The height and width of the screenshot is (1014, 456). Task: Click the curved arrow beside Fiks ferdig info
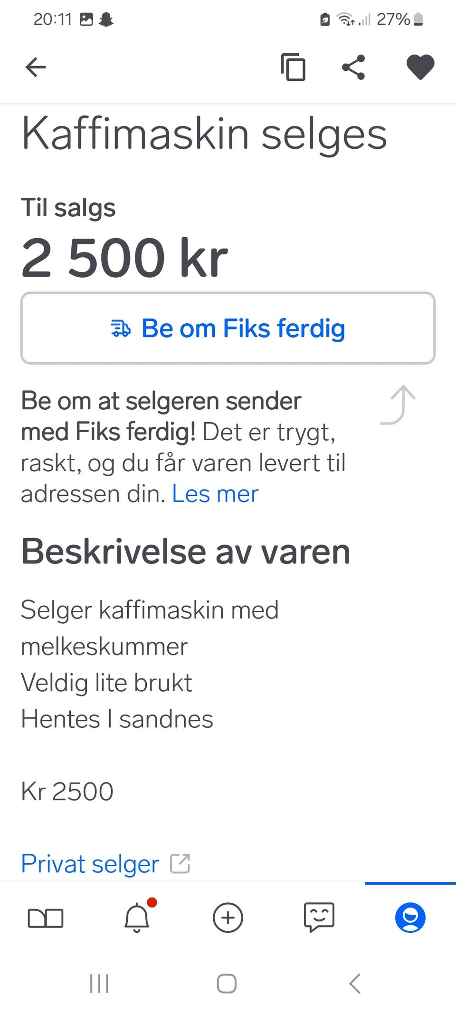click(x=398, y=405)
